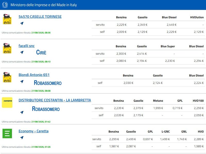
Task: Select Economy Ceretta servito GPL 0,697 €
Action: coord(148,139)
